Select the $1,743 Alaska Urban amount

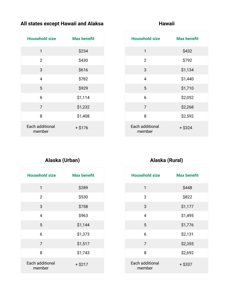83,253
